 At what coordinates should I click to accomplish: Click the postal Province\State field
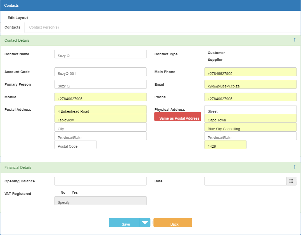click(100, 136)
